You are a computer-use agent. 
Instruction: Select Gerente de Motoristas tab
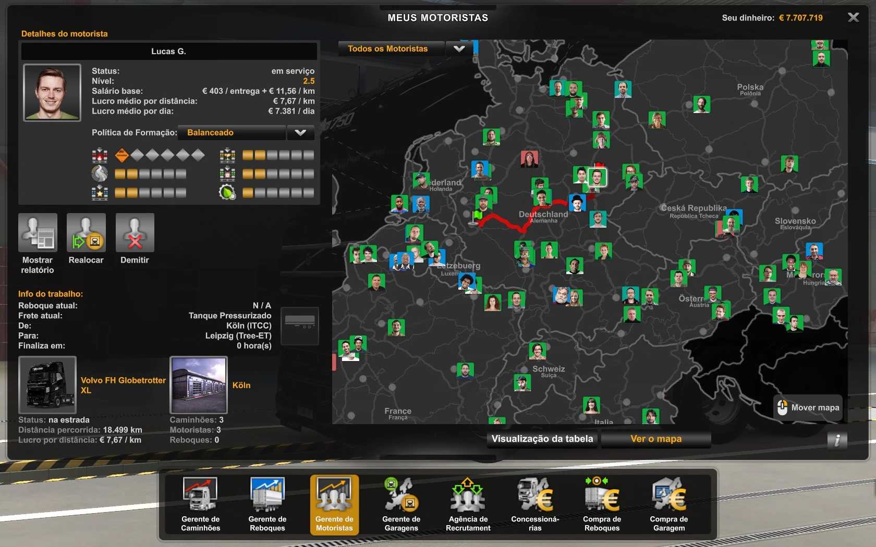(334, 504)
